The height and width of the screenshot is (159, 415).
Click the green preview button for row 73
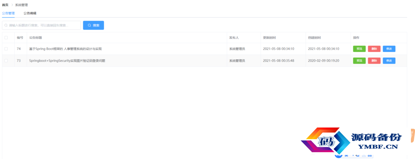(x=359, y=61)
